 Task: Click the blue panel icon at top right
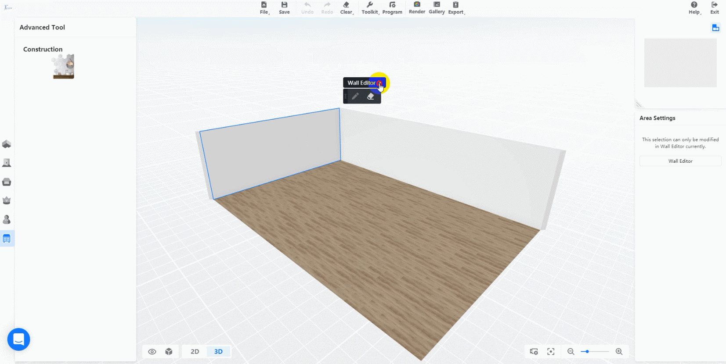tap(715, 28)
